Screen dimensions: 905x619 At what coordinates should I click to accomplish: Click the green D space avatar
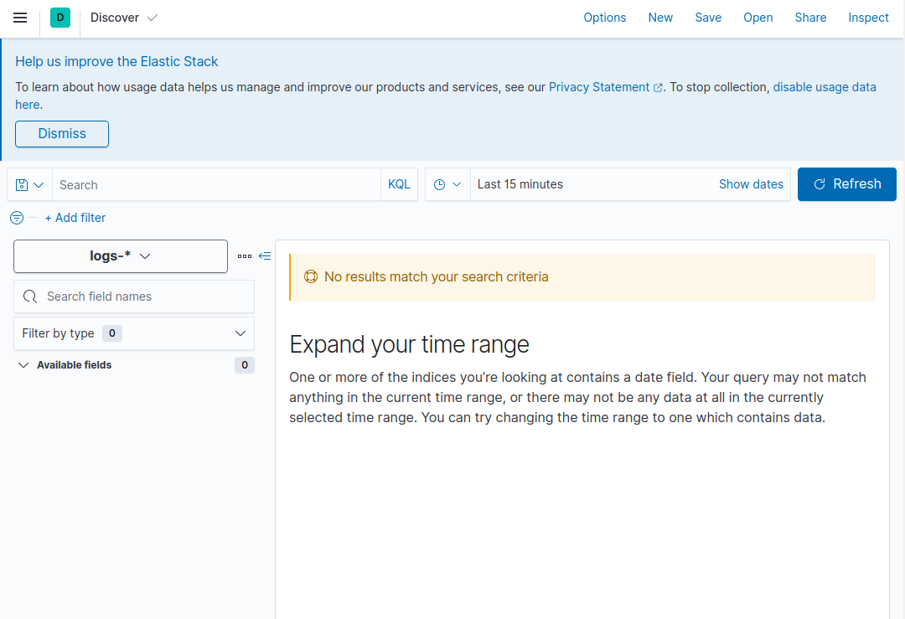pos(60,18)
